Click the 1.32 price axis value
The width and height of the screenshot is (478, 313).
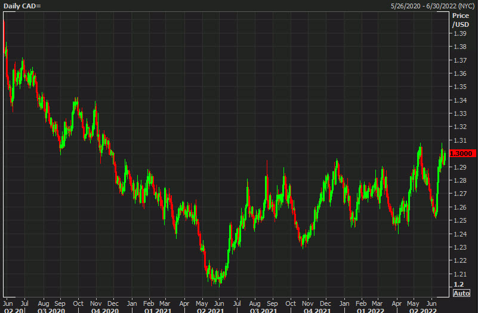460,127
